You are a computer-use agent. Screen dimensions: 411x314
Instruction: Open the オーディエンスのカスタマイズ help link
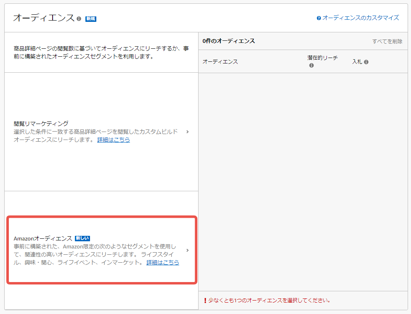click(361, 18)
